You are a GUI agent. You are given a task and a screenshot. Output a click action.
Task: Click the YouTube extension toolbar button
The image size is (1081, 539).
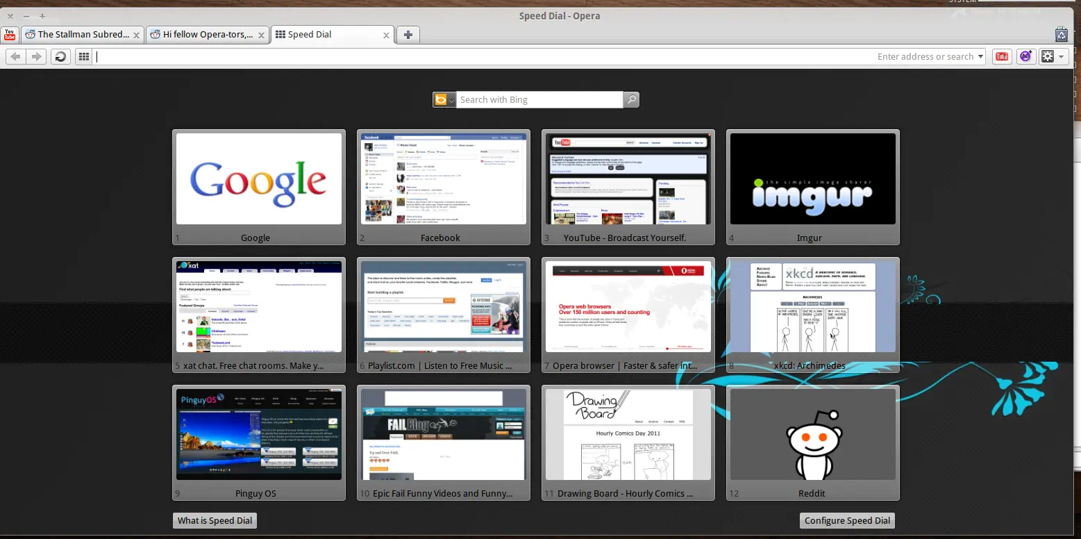[x=1002, y=57]
